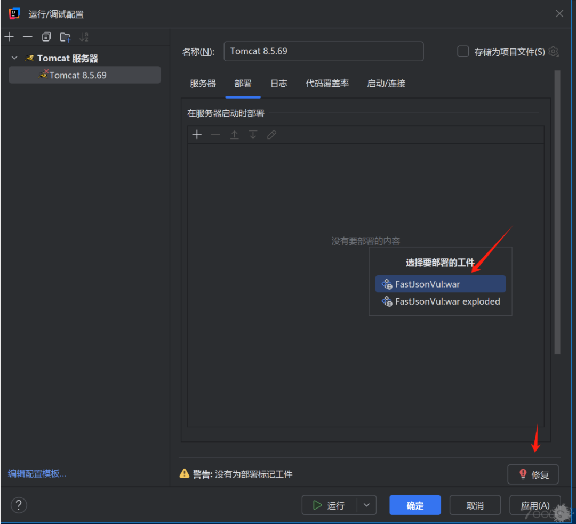Select the Tomcat 8.5.69 configuration
This screenshot has height=524, width=576.
click(x=84, y=75)
